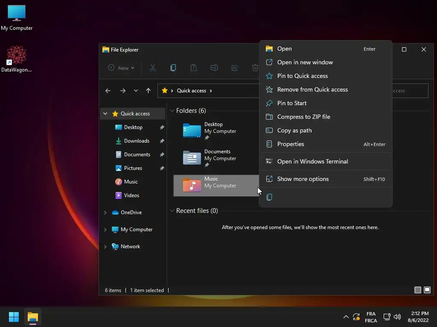Click the copy icon at context menu bottom
The width and height of the screenshot is (437, 327).
(269, 197)
